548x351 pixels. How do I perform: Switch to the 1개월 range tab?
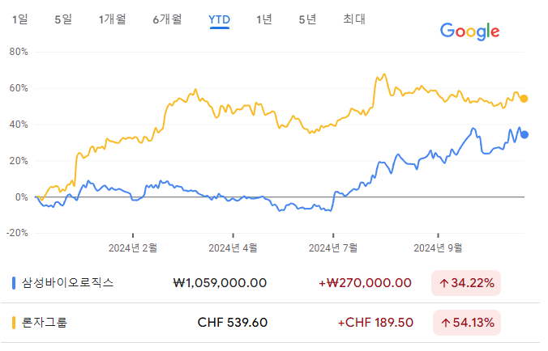(112, 19)
